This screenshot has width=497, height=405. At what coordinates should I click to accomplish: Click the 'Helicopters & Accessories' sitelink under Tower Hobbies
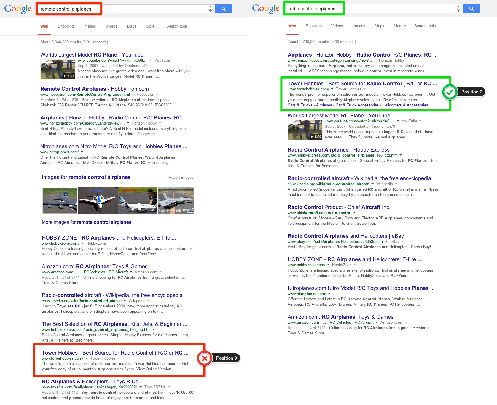pyautogui.click(x=405, y=105)
